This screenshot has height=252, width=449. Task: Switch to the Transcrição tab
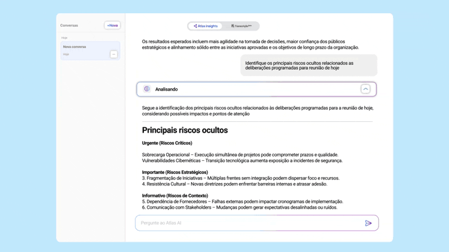[x=242, y=26]
